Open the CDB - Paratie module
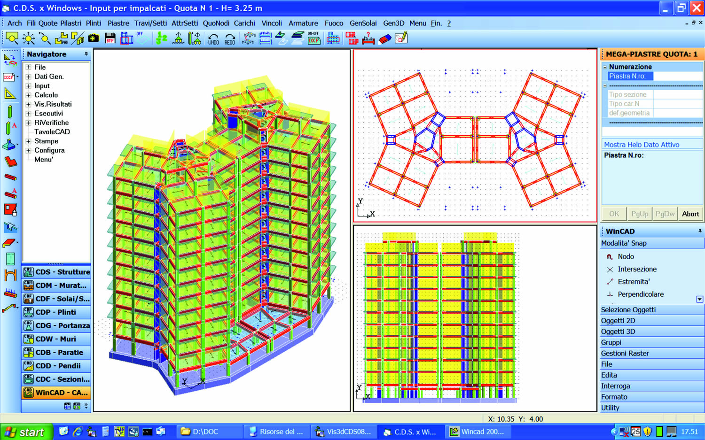Viewport: 705px width, 440px height. click(x=56, y=353)
